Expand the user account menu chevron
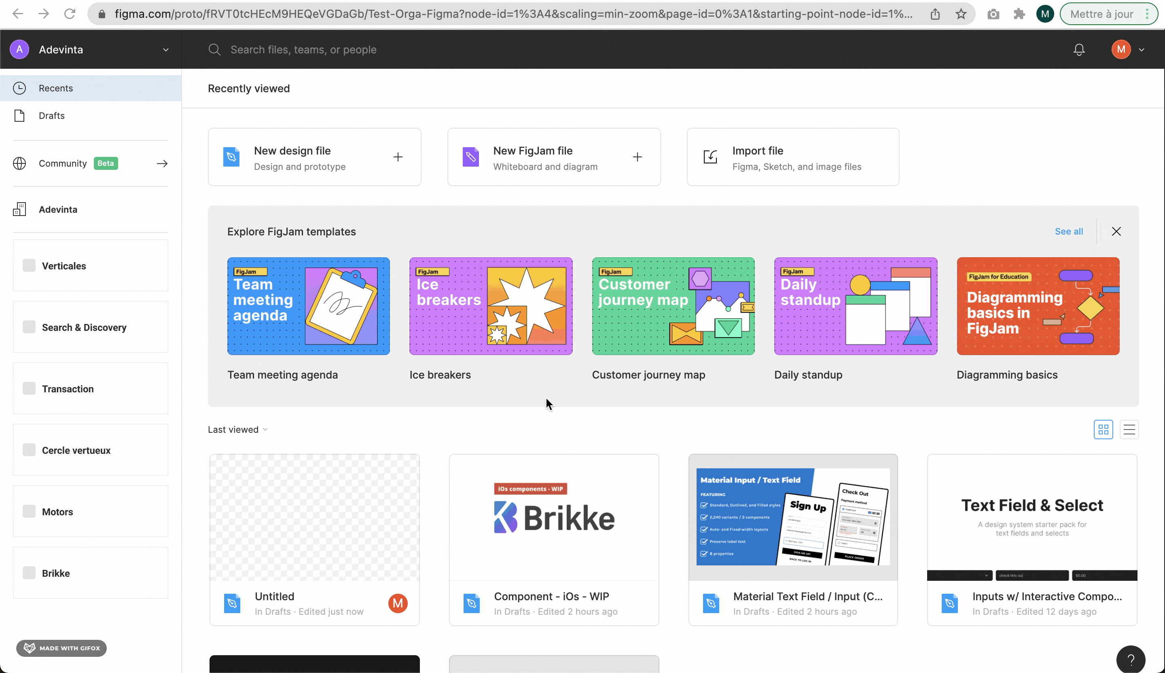1165x673 pixels. click(x=1142, y=49)
